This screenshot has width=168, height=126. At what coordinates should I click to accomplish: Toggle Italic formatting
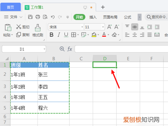tap(59, 35)
